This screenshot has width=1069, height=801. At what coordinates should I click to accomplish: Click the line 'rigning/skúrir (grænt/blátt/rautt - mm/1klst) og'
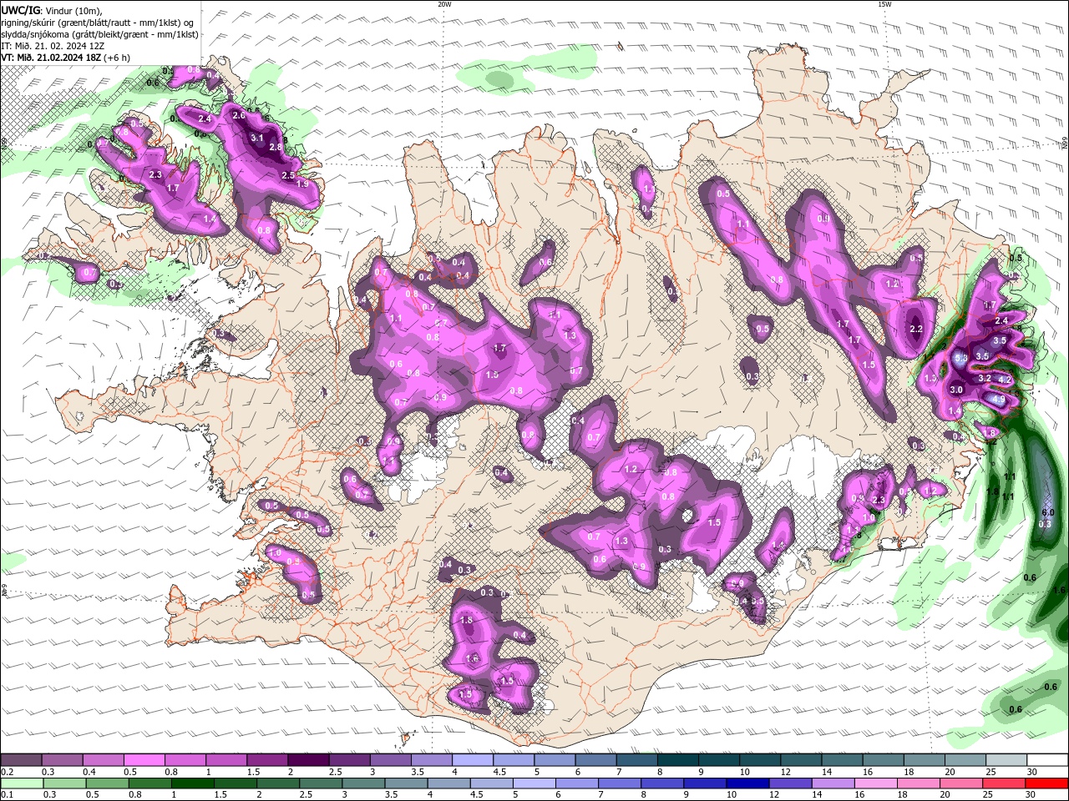(x=98, y=23)
